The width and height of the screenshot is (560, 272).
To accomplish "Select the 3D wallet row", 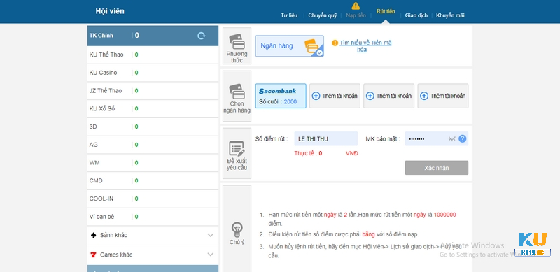I will point(153,127).
